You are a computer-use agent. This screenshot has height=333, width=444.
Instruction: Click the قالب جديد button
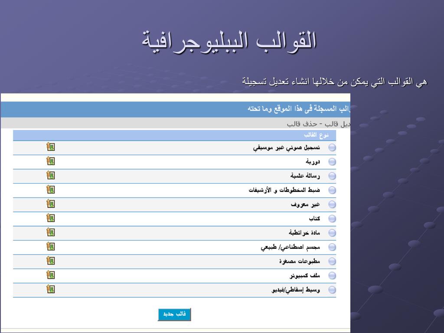coord(174,314)
